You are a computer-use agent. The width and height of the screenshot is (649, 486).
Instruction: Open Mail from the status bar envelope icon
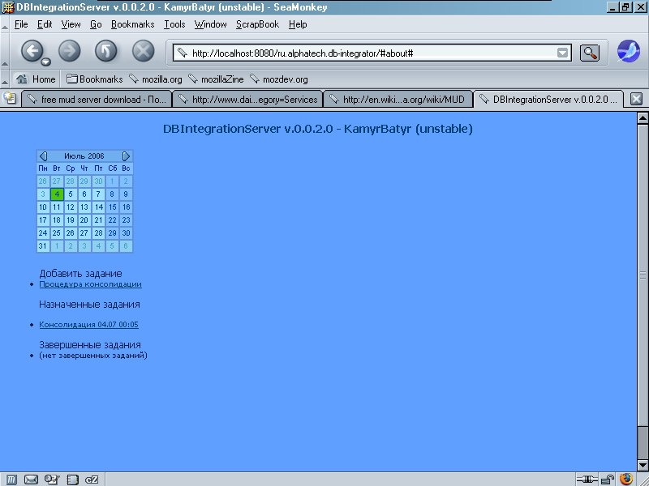31,480
